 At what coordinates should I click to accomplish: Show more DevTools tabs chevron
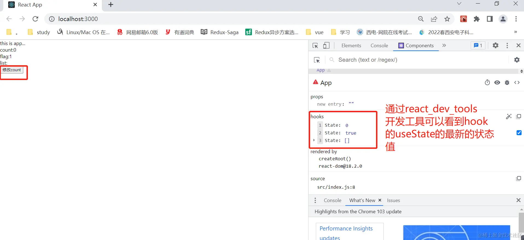click(x=444, y=45)
